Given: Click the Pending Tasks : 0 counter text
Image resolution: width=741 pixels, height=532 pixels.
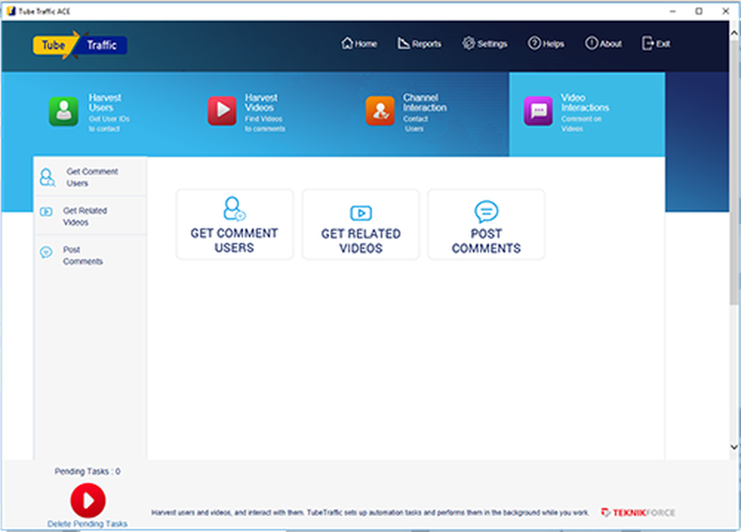Looking at the screenshot, I should tap(87, 471).
